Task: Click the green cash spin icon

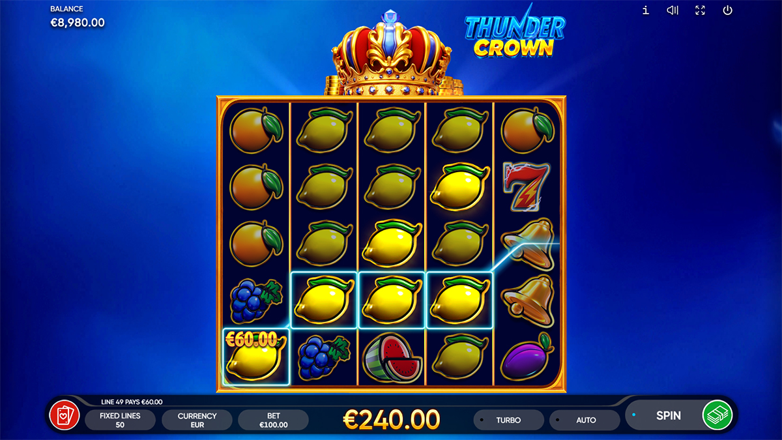Action: pos(717,415)
